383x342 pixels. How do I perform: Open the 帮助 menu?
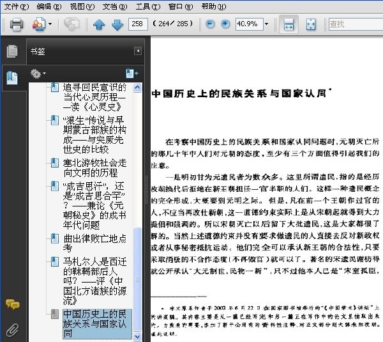pyautogui.click(x=214, y=6)
